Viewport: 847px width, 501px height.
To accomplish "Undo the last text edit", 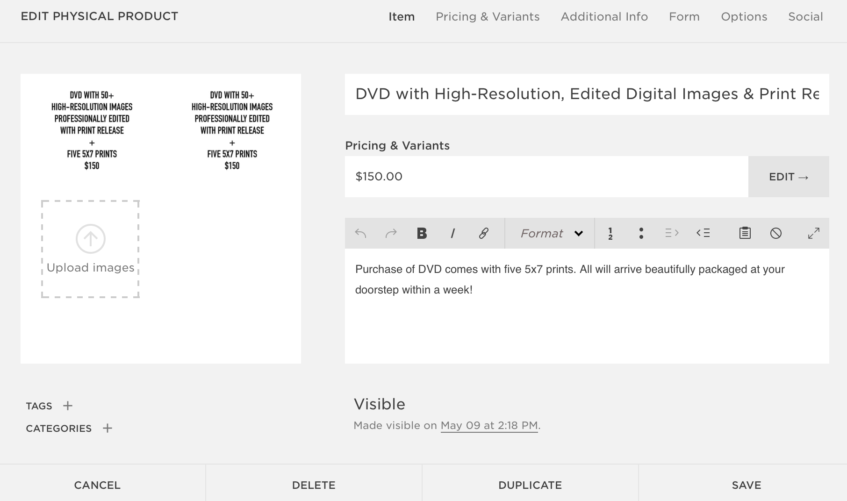I will (360, 233).
